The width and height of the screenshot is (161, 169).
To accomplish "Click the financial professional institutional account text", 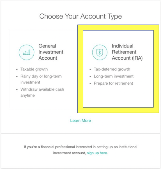I will [x=81, y=150].
